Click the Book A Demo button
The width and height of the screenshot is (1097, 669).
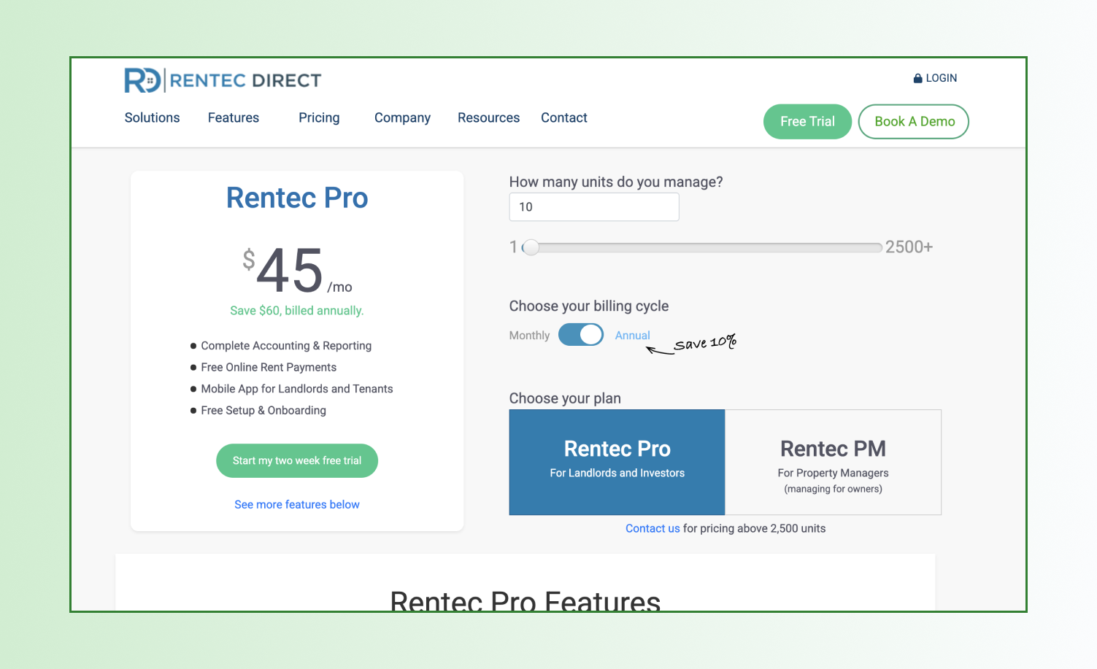coord(914,122)
